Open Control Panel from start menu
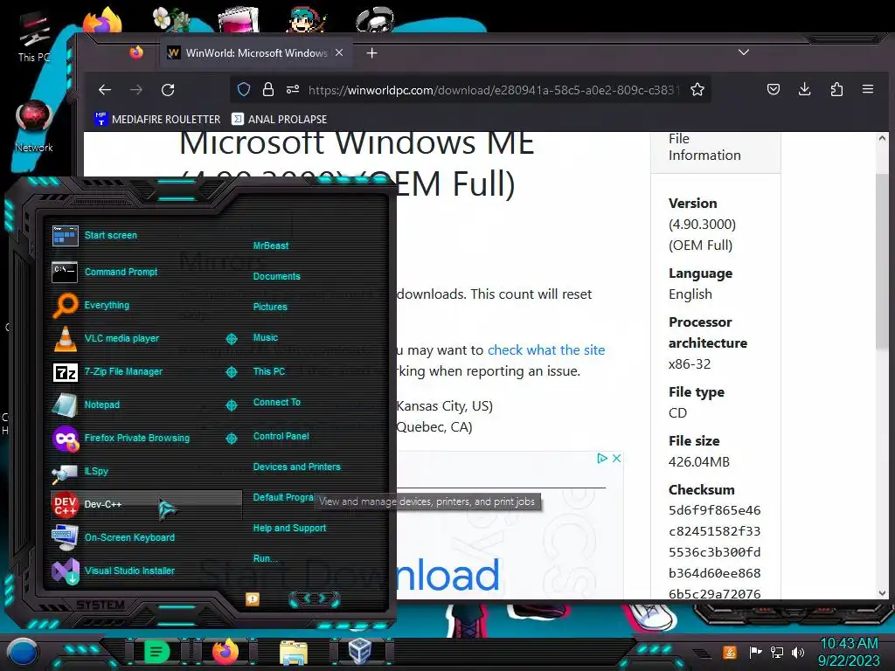The width and height of the screenshot is (895, 671). coord(281,437)
